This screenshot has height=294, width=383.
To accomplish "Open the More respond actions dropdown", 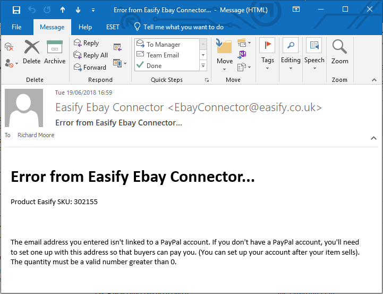I will [120, 64].
